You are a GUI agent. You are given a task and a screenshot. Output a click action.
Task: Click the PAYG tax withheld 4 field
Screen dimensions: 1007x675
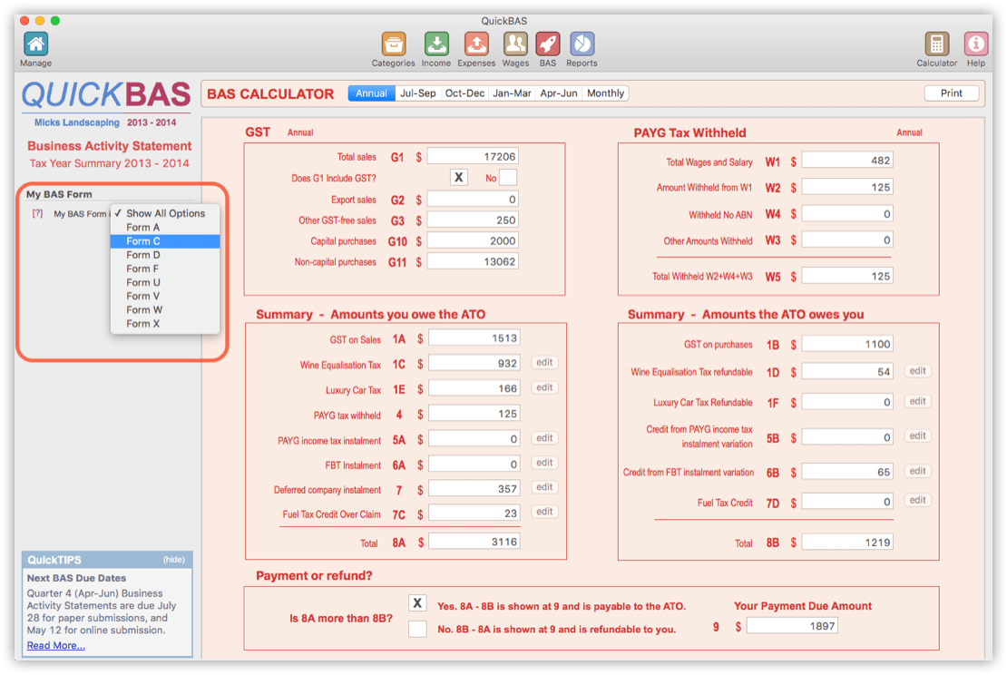pos(474,414)
